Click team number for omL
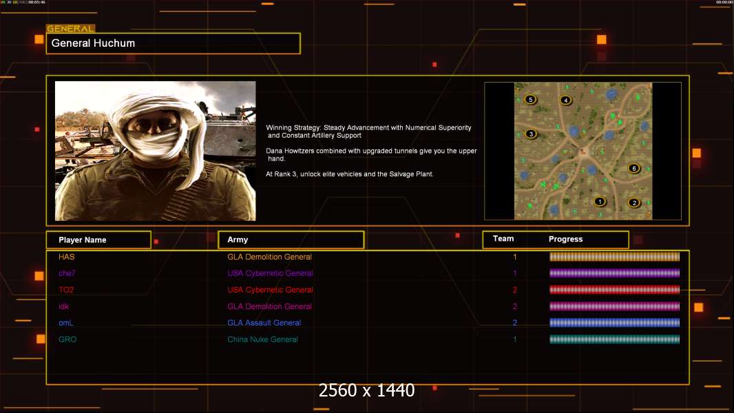 click(515, 323)
